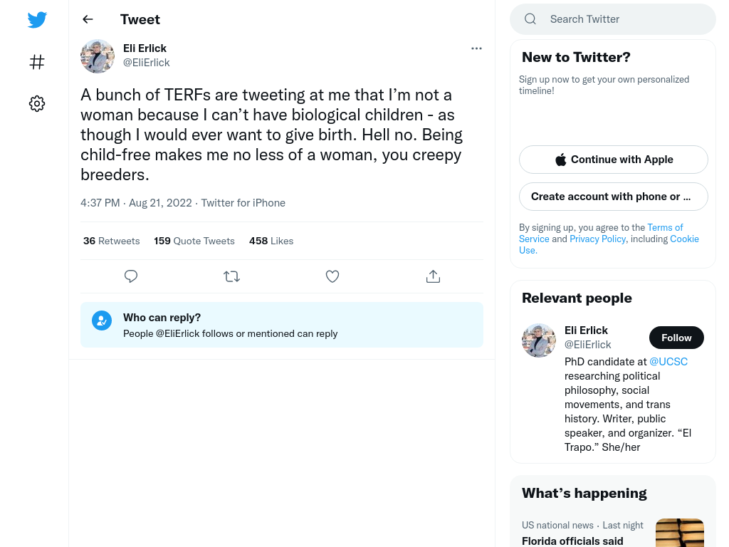Click the Search Twitter field

click(x=613, y=19)
